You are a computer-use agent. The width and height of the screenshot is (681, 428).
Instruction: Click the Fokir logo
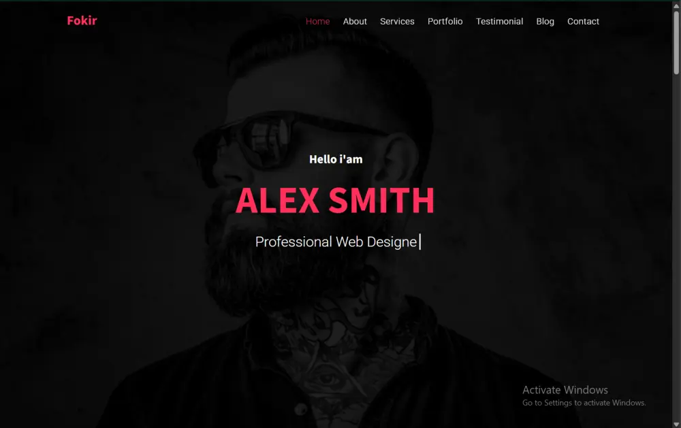pos(82,21)
